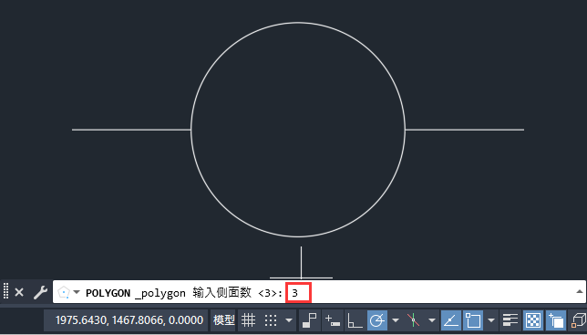Open snap mode settings dropdown
The width and height of the screenshot is (587, 335).
coord(289,320)
